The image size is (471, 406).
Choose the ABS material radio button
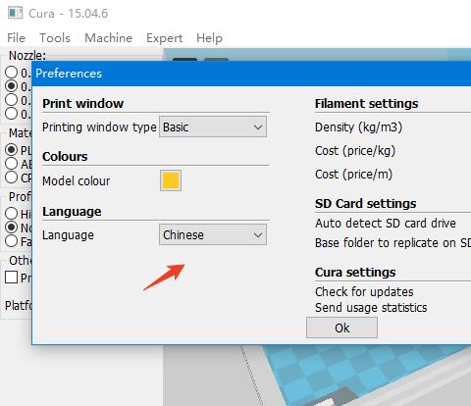(x=11, y=164)
